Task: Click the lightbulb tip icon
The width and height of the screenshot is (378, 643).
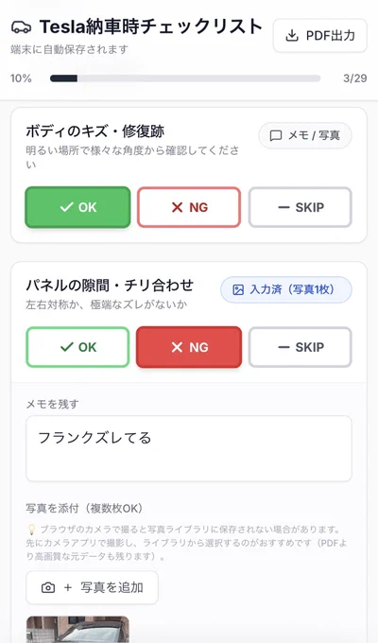Action: 31,530
